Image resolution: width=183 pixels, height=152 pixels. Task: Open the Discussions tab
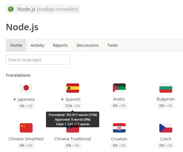click(88, 45)
